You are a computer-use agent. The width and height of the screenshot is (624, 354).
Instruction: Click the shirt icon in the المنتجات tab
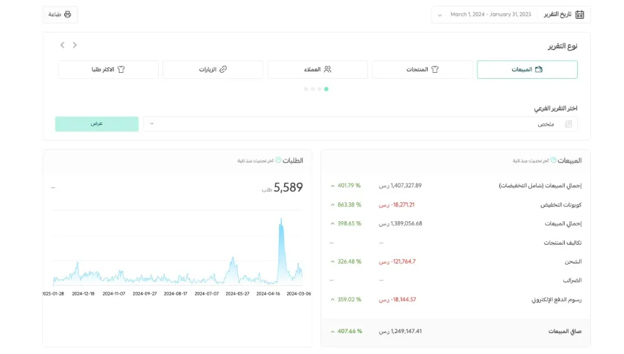pyautogui.click(x=435, y=69)
